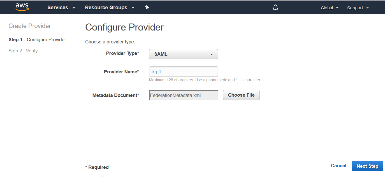
Task: Click the FederationMetadata.xml document field
Action: coord(183,95)
